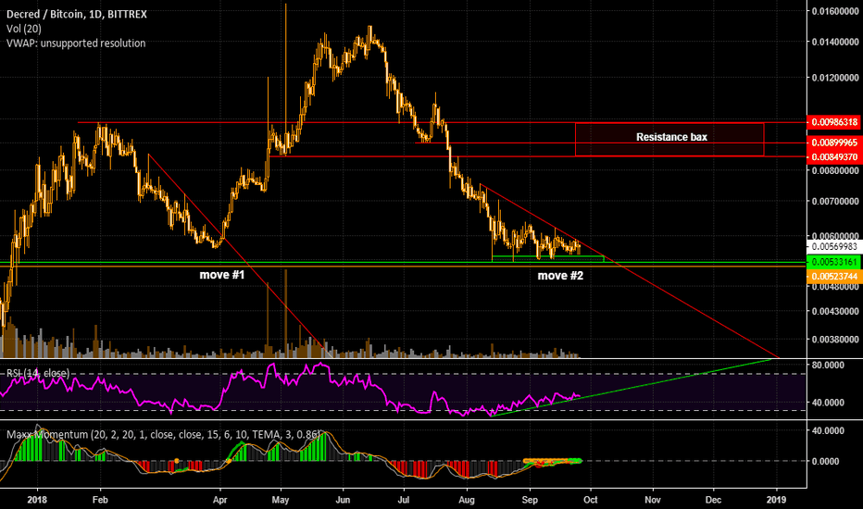Click the VWAP: unsupported resolution label
The width and height of the screenshot is (863, 509).
click(76, 43)
